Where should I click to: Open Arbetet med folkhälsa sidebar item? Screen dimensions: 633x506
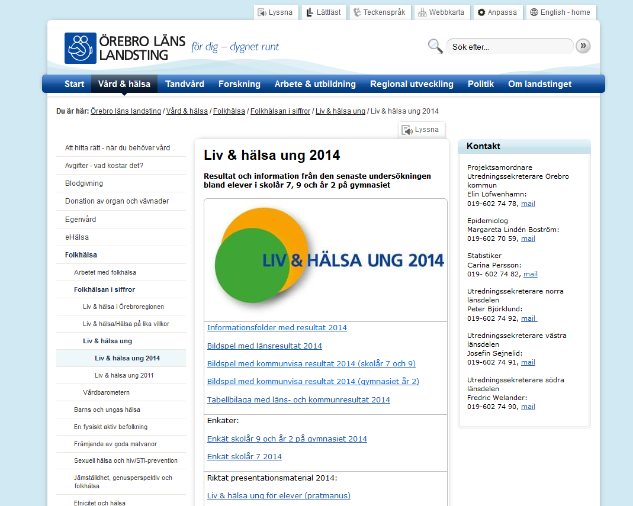tap(121, 272)
